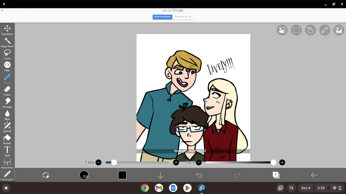Decrease brush size with the minus stepper

click(99, 162)
